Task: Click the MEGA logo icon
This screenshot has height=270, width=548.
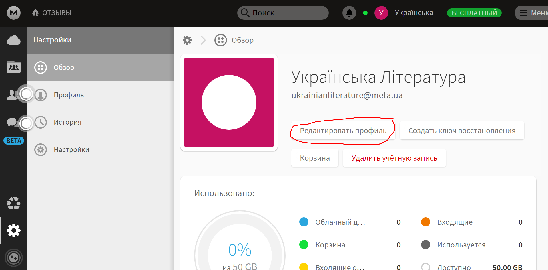Action: (x=14, y=13)
